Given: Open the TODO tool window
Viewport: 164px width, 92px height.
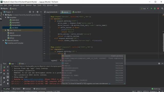Looking at the screenshot, I should point(16,89).
